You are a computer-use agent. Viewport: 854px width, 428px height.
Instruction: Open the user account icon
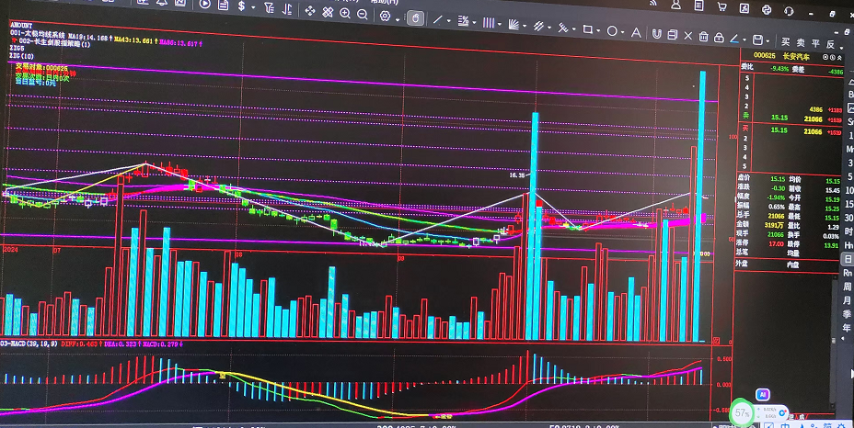tap(675, 5)
